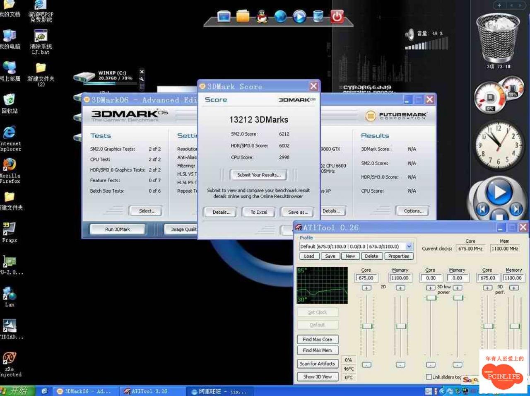
Task: Skip to previous track in player widget
Action: tap(482, 209)
